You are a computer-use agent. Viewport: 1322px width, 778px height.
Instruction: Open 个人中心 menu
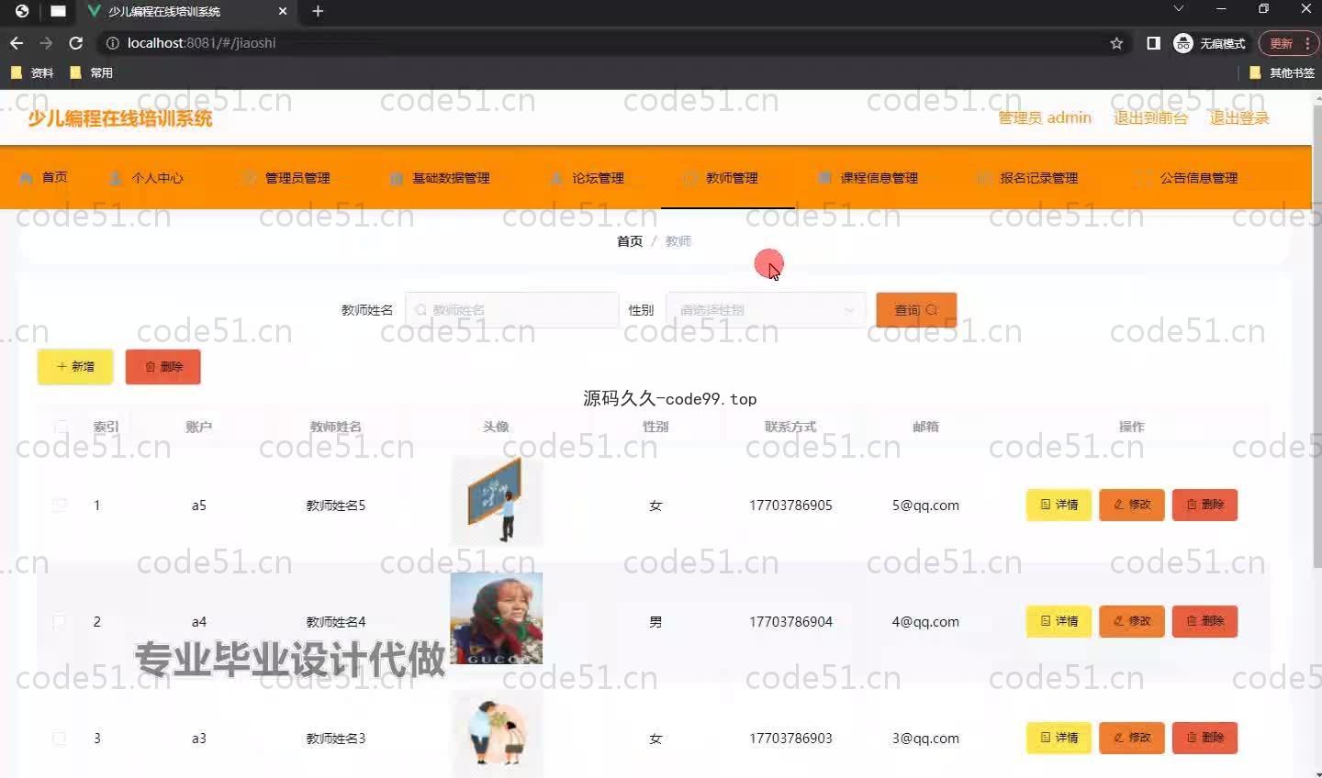pyautogui.click(x=146, y=177)
